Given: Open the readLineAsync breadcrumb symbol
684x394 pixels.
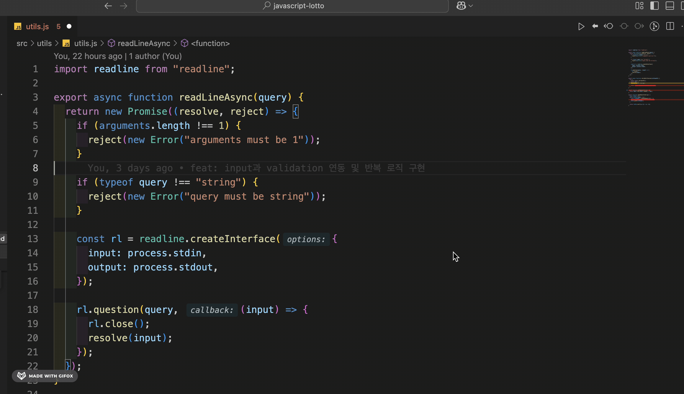Looking at the screenshot, I should 144,43.
